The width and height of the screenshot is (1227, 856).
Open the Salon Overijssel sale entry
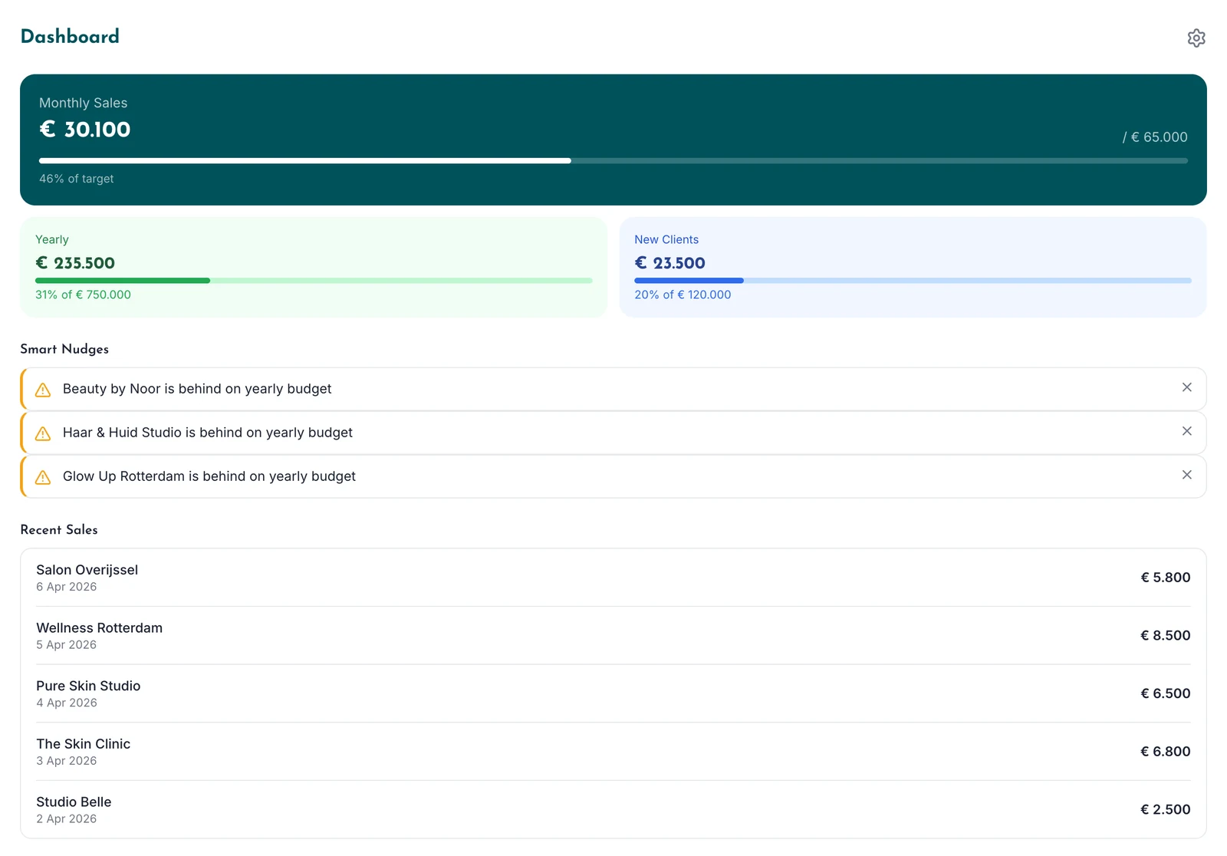(613, 578)
